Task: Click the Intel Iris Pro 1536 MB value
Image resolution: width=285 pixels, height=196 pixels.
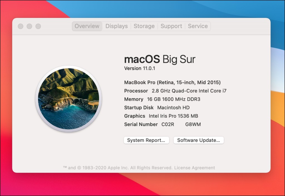Action: pyautogui.click(x=173, y=116)
